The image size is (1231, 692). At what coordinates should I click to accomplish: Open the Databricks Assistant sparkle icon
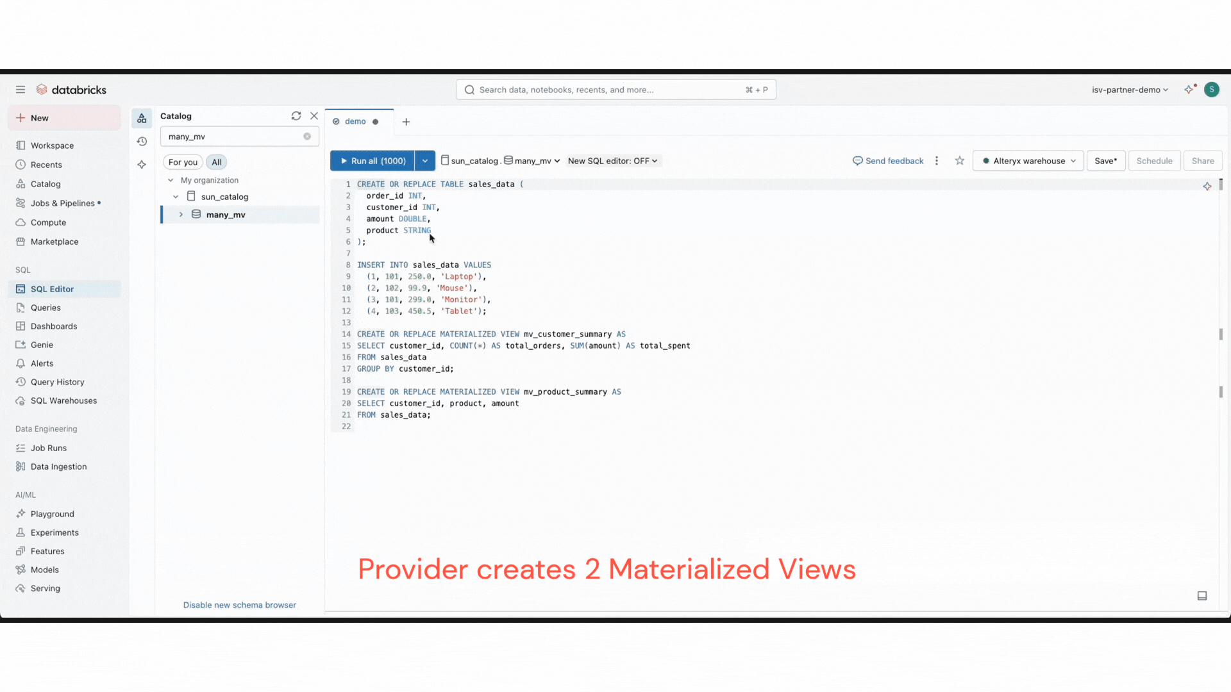pyautogui.click(x=1190, y=90)
